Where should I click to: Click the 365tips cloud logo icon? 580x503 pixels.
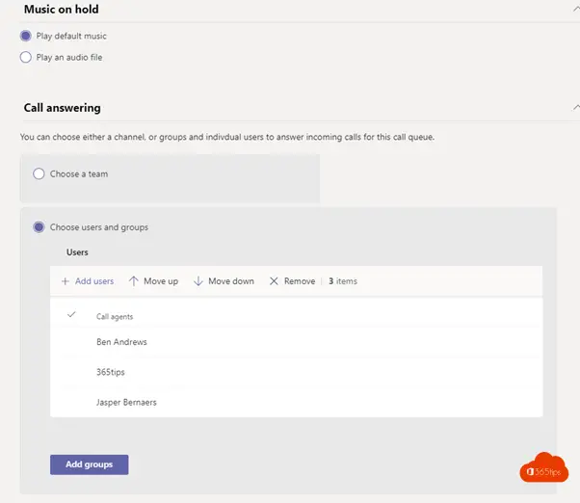[544, 467]
